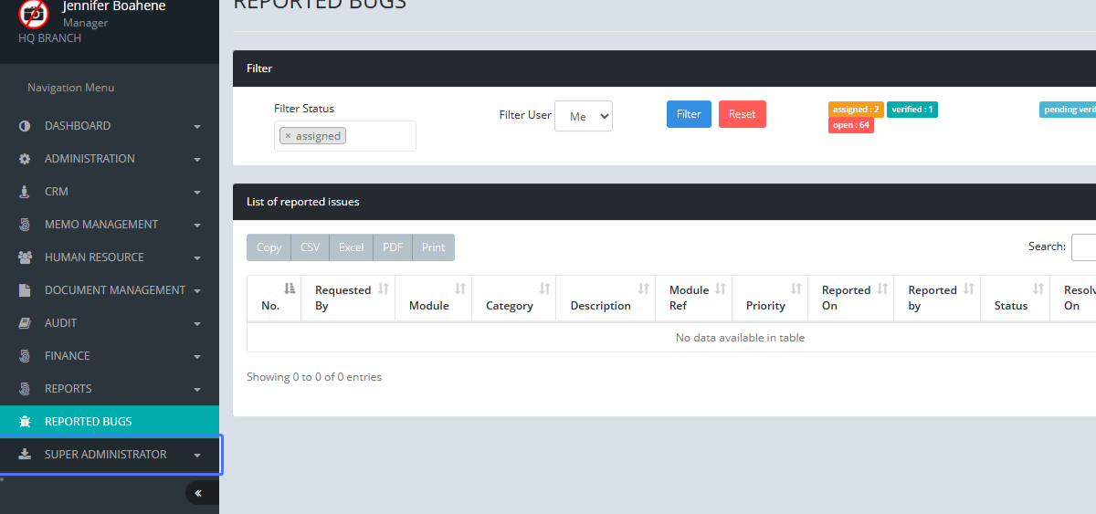Click the CRM sidebar icon
This screenshot has height=514, width=1096.
click(x=25, y=192)
